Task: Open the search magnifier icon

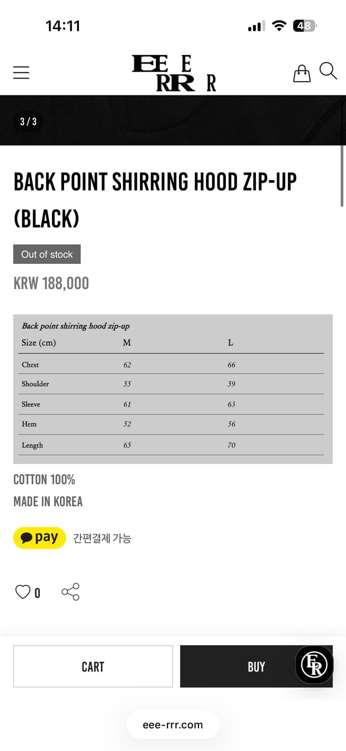Action: [328, 72]
